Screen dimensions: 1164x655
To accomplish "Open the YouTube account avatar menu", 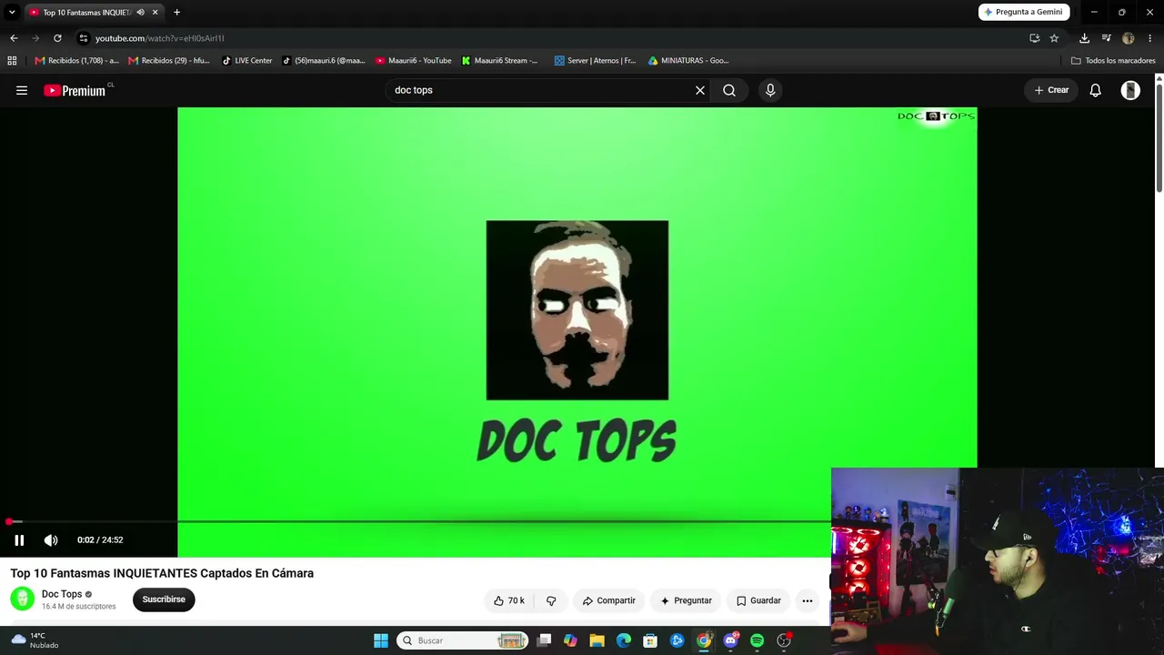I will [x=1130, y=90].
